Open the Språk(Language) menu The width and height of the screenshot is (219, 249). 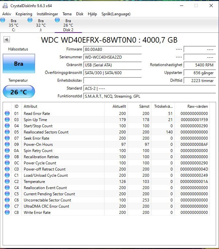[x=116, y=14]
